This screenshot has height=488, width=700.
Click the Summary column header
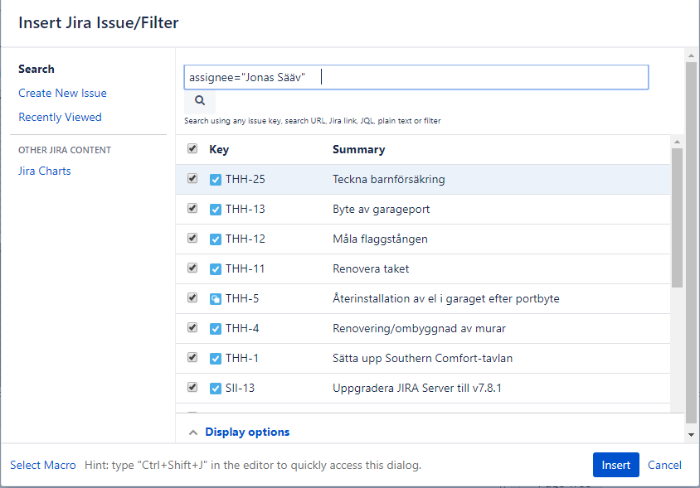tap(358, 149)
